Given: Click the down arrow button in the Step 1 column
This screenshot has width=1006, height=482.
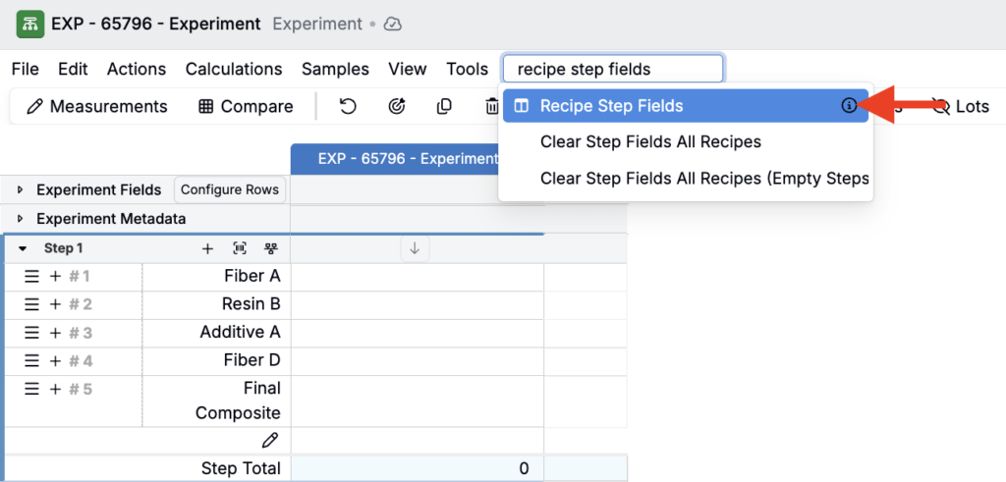Looking at the screenshot, I should (x=415, y=249).
